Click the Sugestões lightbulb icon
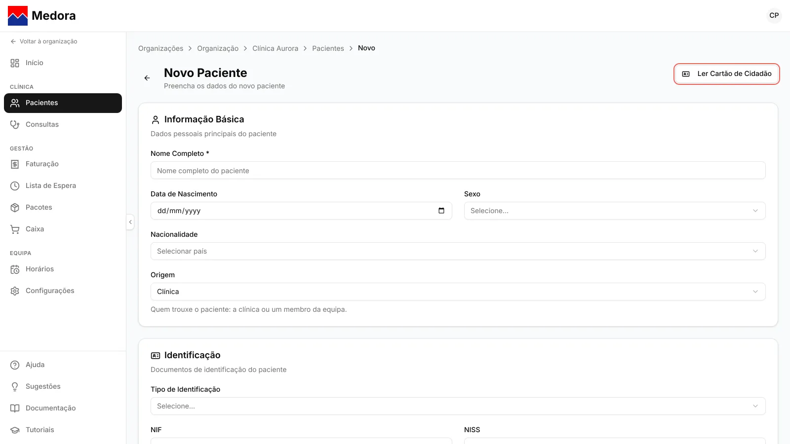The height and width of the screenshot is (444, 790). coord(15,387)
